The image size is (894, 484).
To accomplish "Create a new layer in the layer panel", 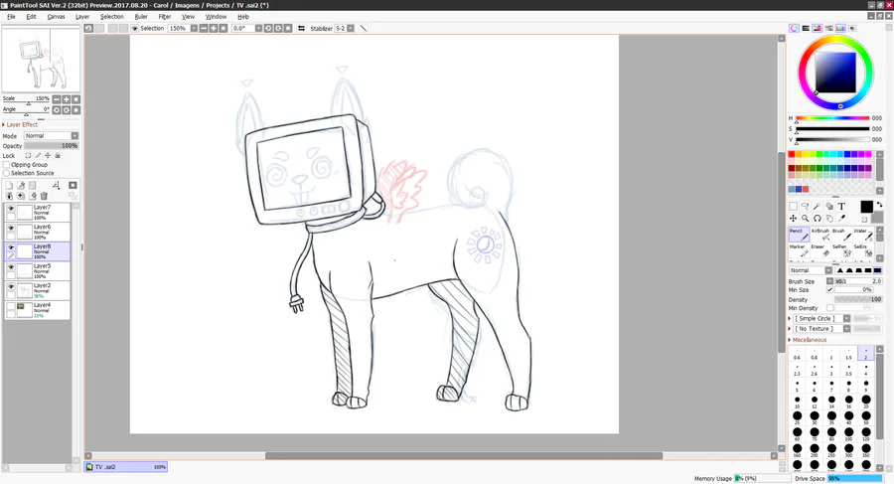I will click(9, 185).
